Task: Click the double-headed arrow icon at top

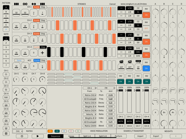Action: [x=34, y=4]
